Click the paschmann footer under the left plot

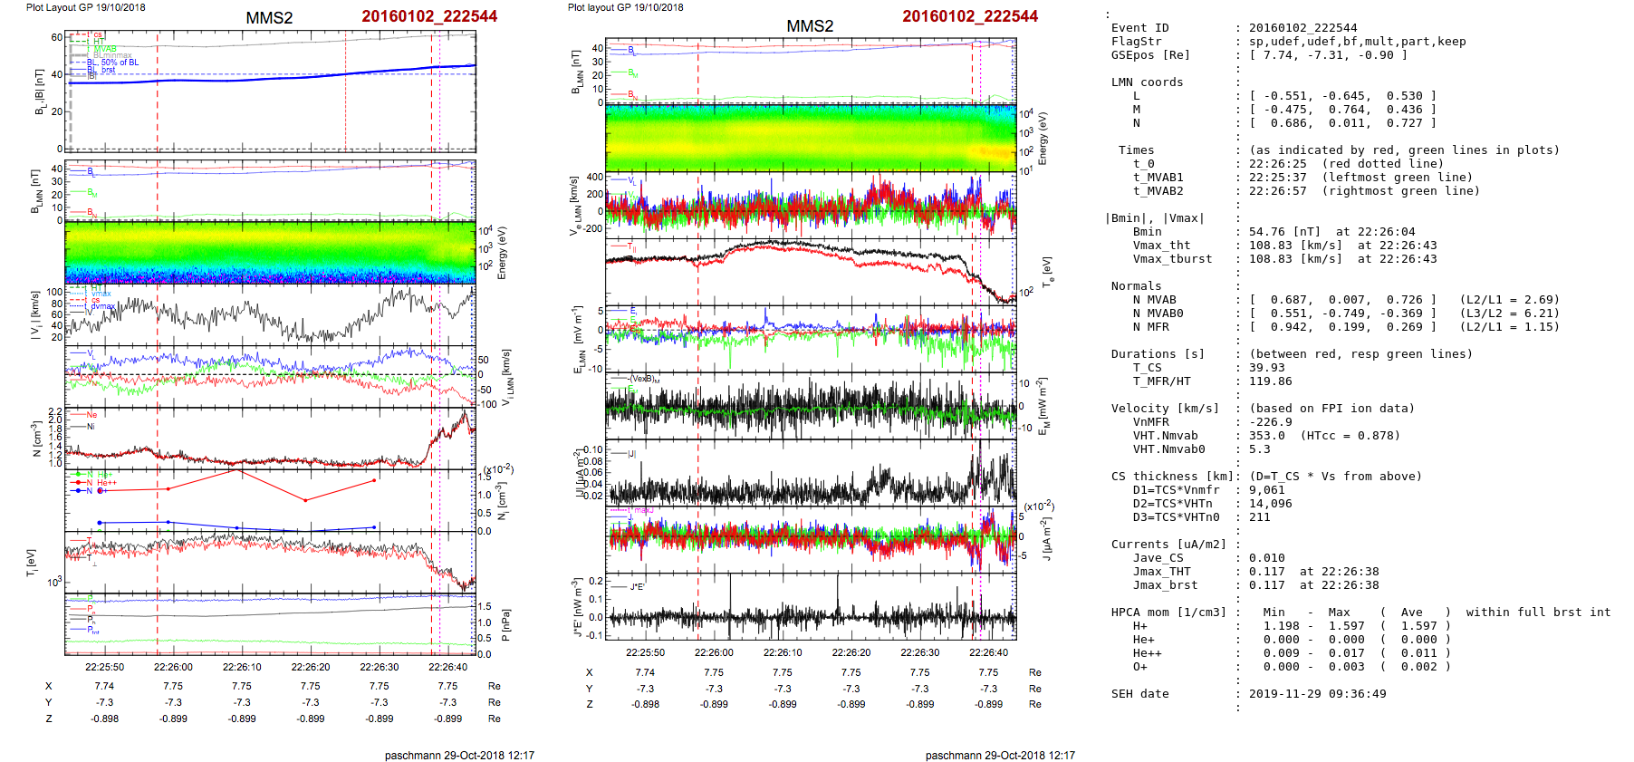pos(459,755)
